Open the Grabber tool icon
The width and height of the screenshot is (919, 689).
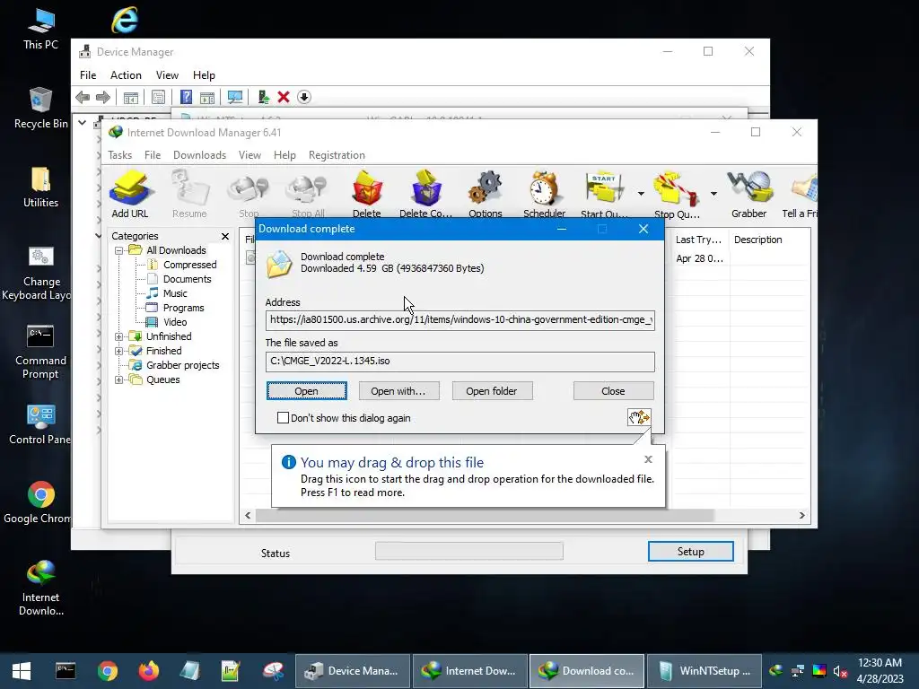coord(749,194)
